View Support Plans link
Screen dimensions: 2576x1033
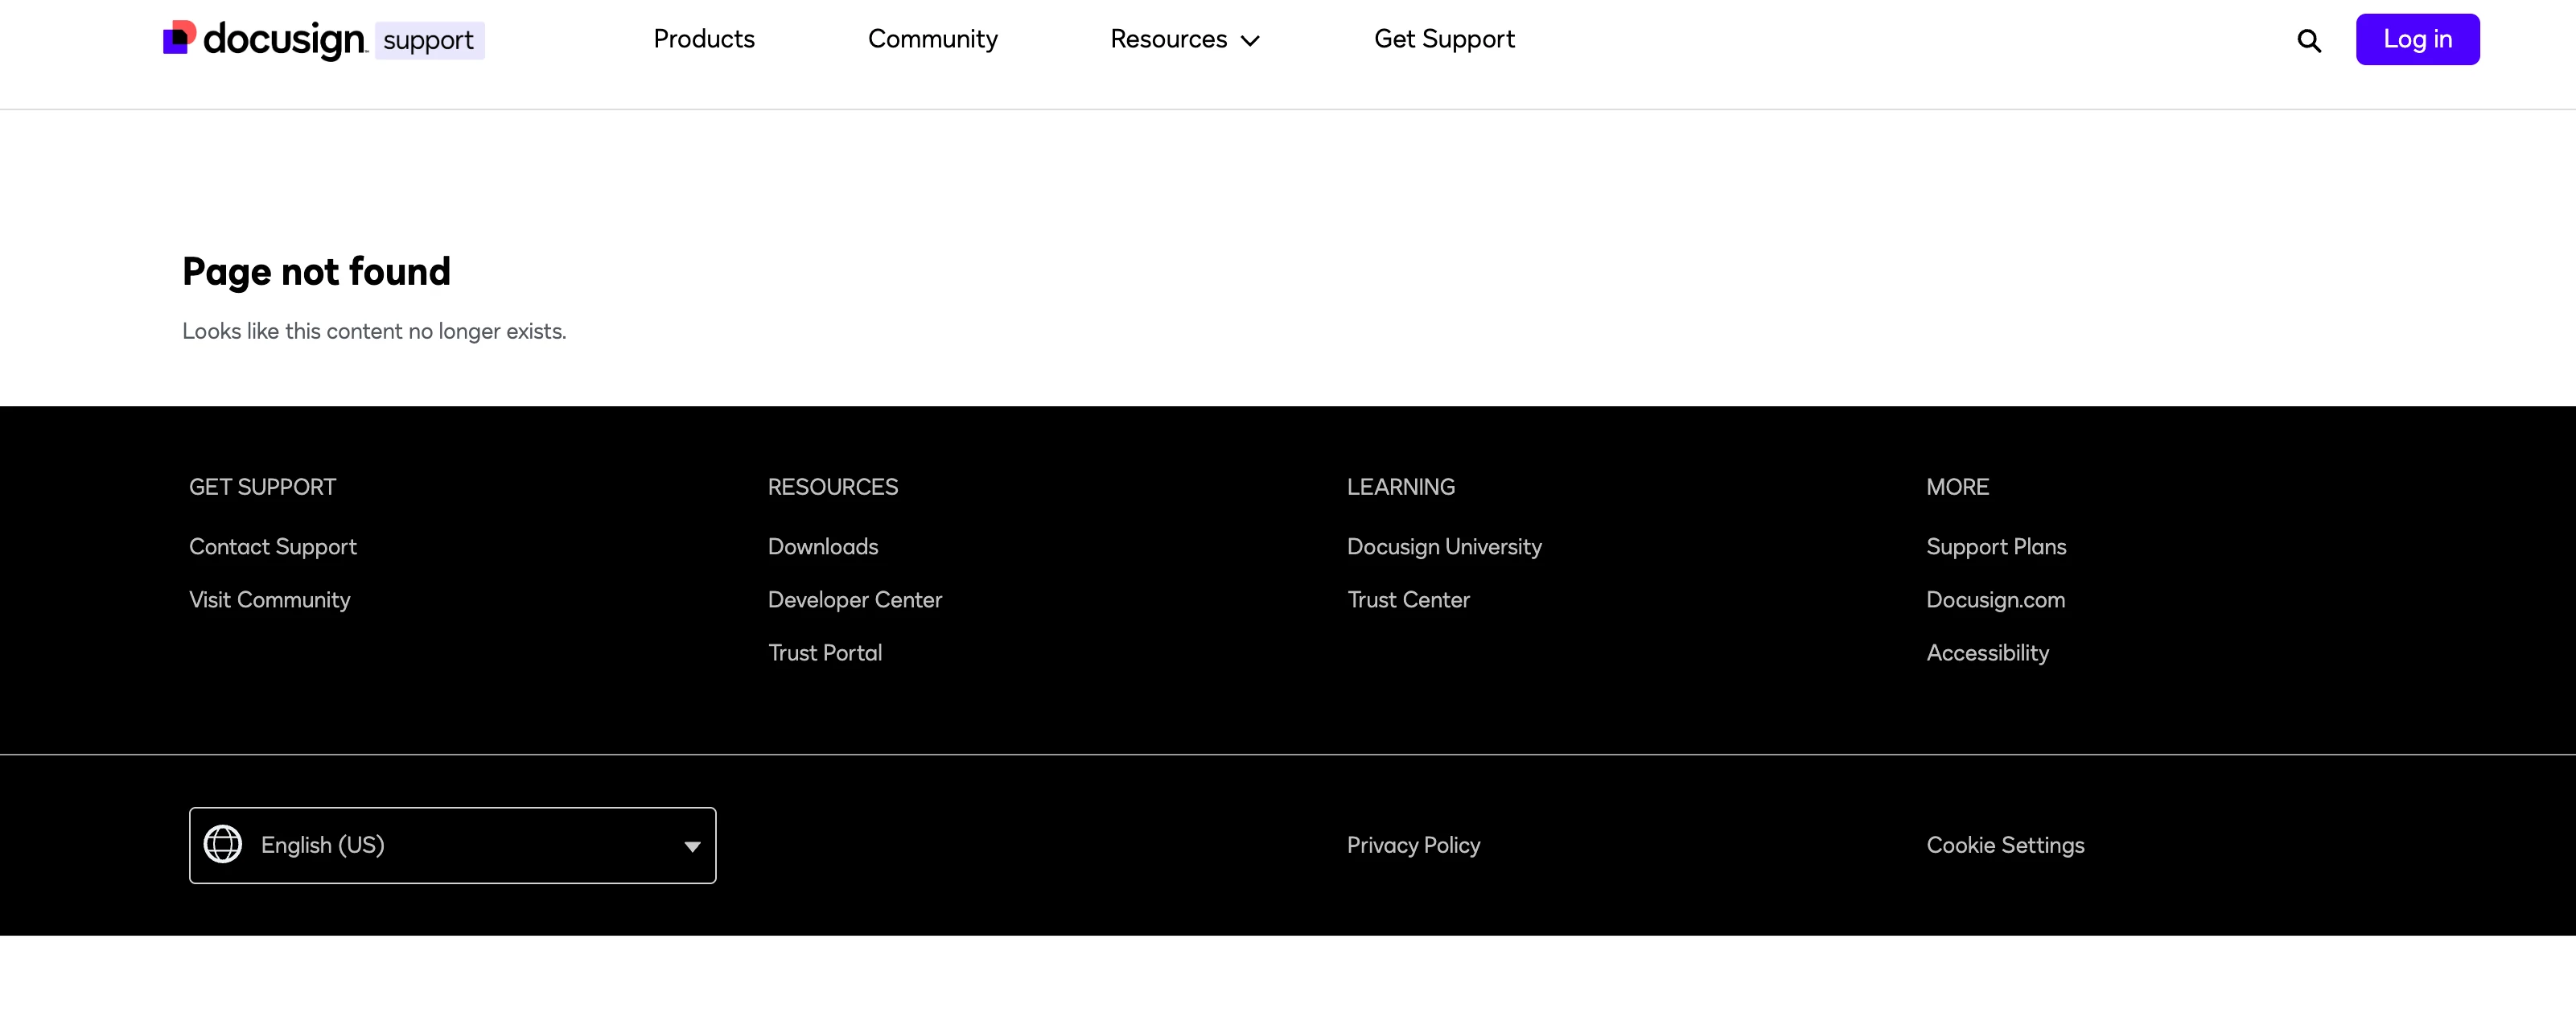click(1996, 546)
